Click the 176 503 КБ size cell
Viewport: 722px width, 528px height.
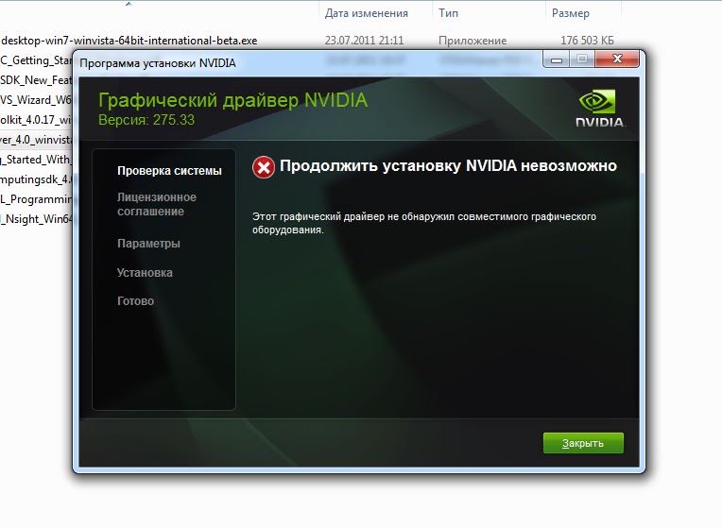click(x=587, y=41)
